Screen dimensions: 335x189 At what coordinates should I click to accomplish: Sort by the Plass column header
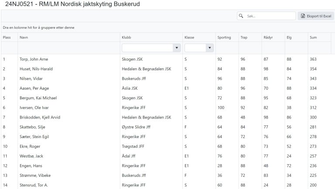pos(7,37)
